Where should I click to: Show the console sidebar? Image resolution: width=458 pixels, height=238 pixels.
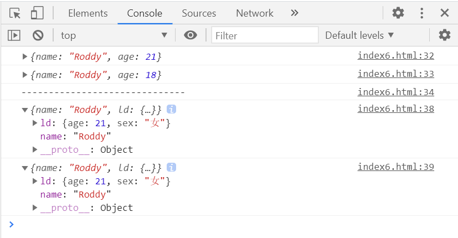[x=14, y=35]
